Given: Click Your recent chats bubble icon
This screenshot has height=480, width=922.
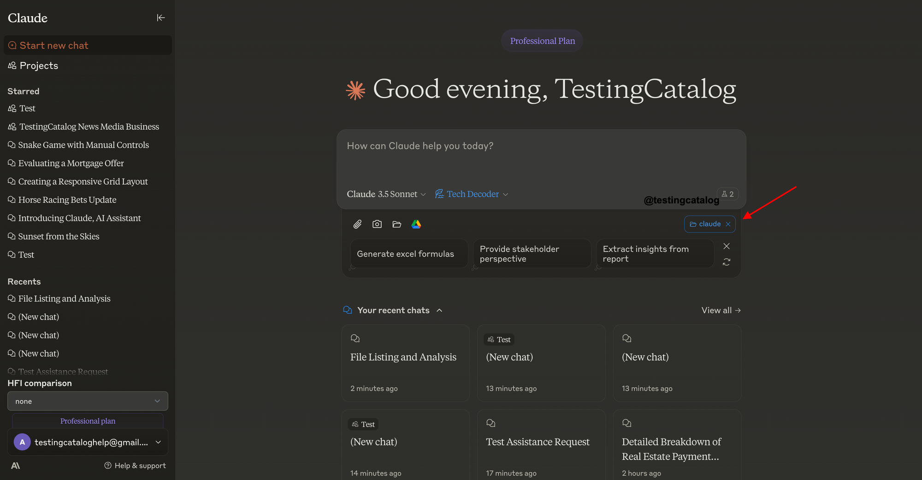Looking at the screenshot, I should tap(348, 310).
